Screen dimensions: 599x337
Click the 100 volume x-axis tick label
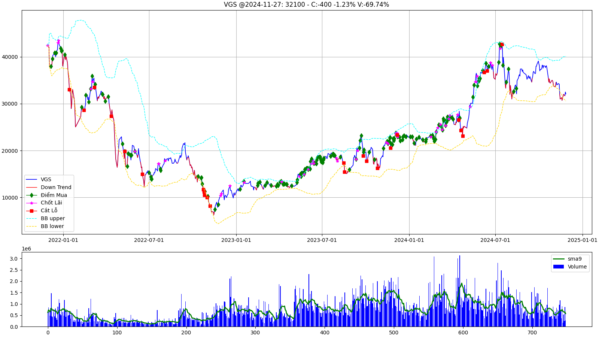117,333
